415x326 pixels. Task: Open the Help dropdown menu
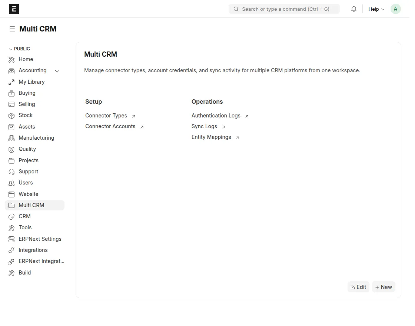[x=376, y=9]
